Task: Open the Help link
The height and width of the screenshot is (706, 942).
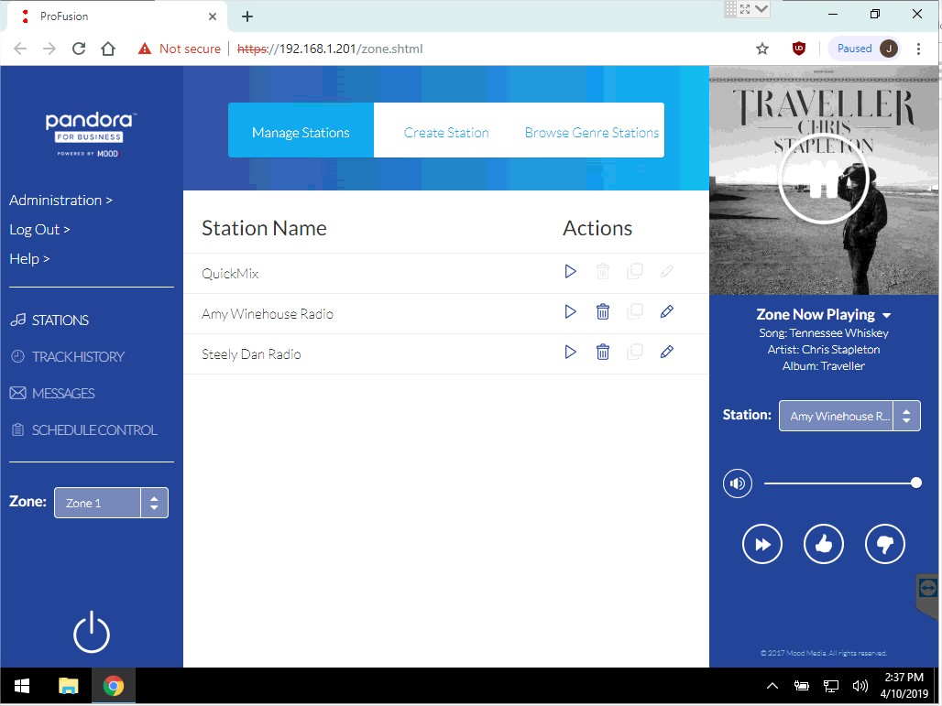Action: tap(29, 259)
